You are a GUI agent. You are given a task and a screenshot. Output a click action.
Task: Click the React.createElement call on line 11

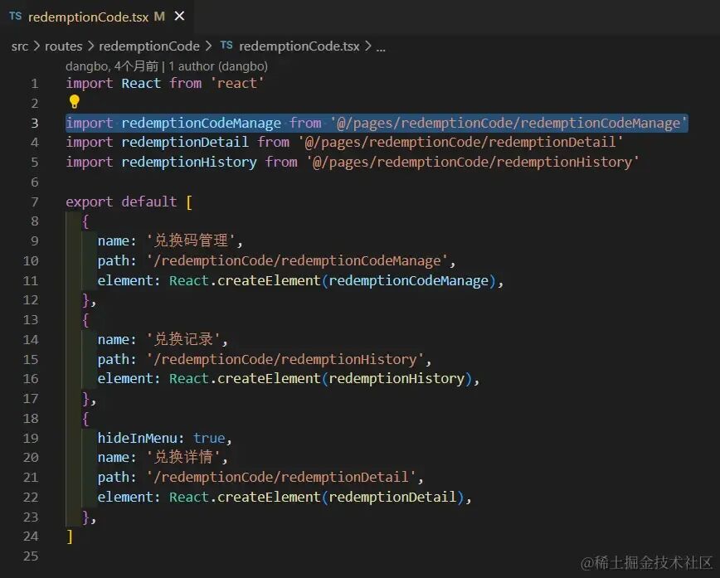pos(245,280)
